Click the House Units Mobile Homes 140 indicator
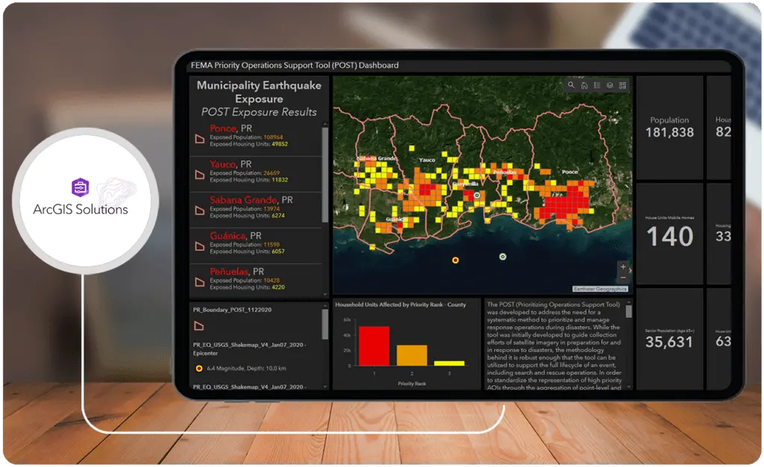764x467 pixels. [x=669, y=233]
